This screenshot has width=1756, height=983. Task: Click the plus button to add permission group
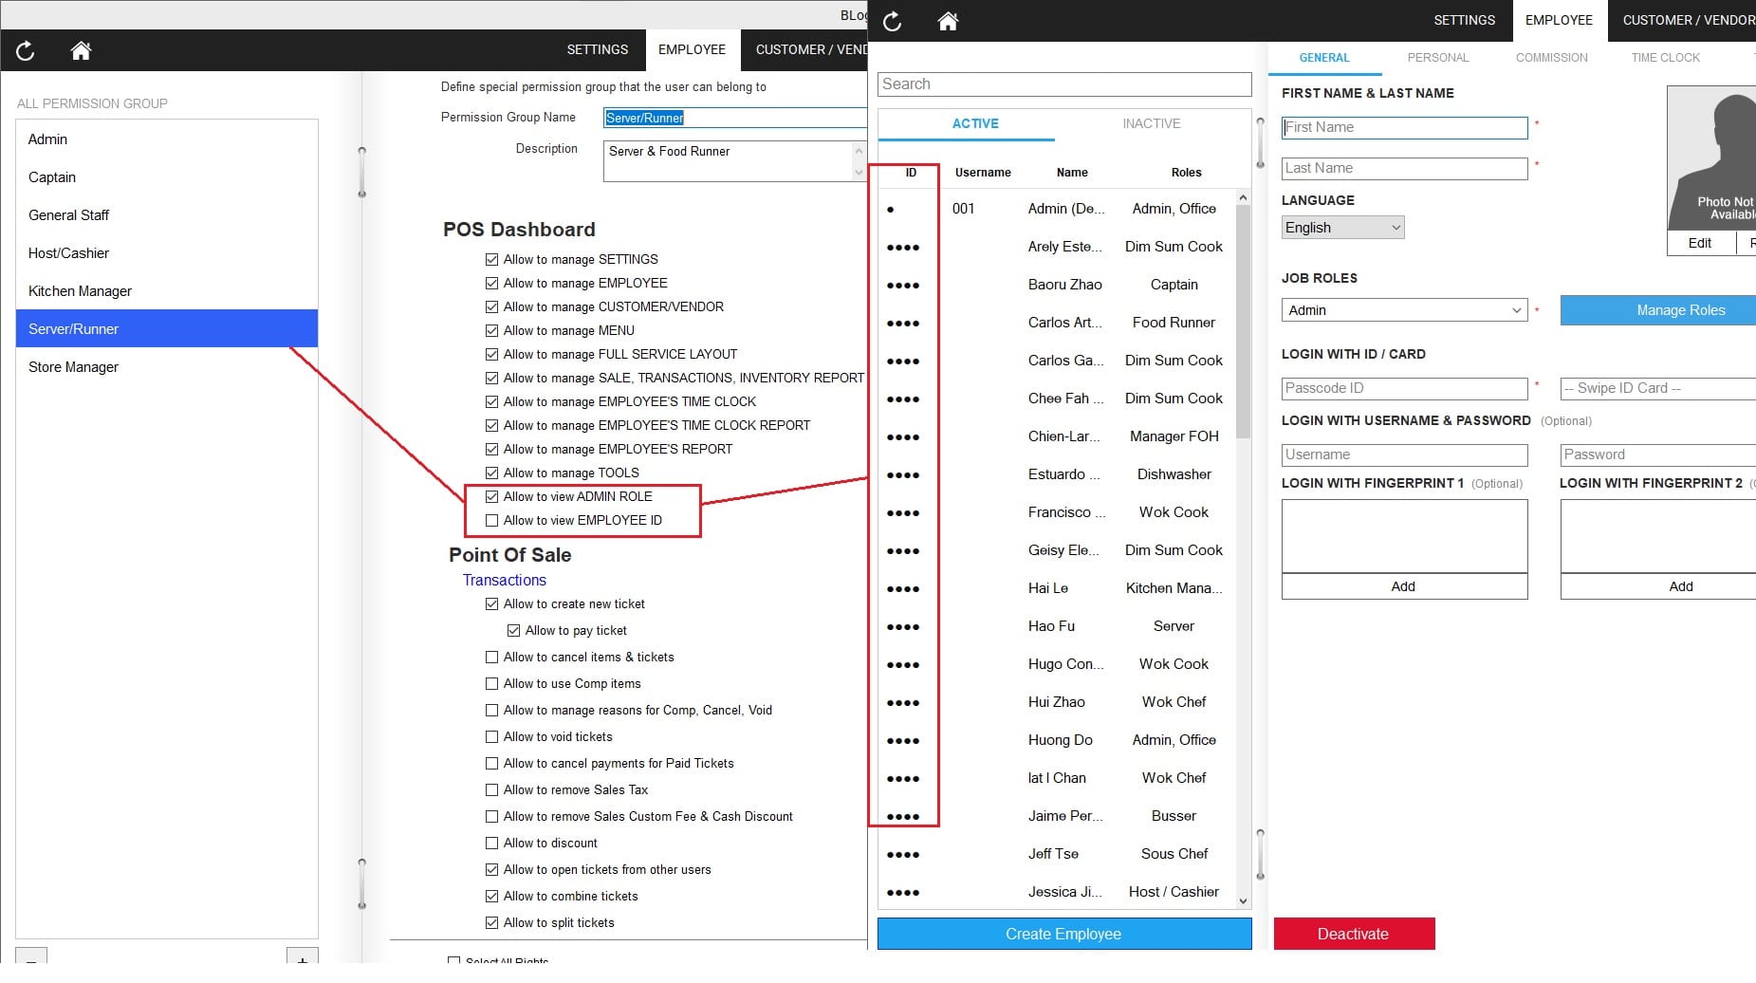(x=302, y=957)
